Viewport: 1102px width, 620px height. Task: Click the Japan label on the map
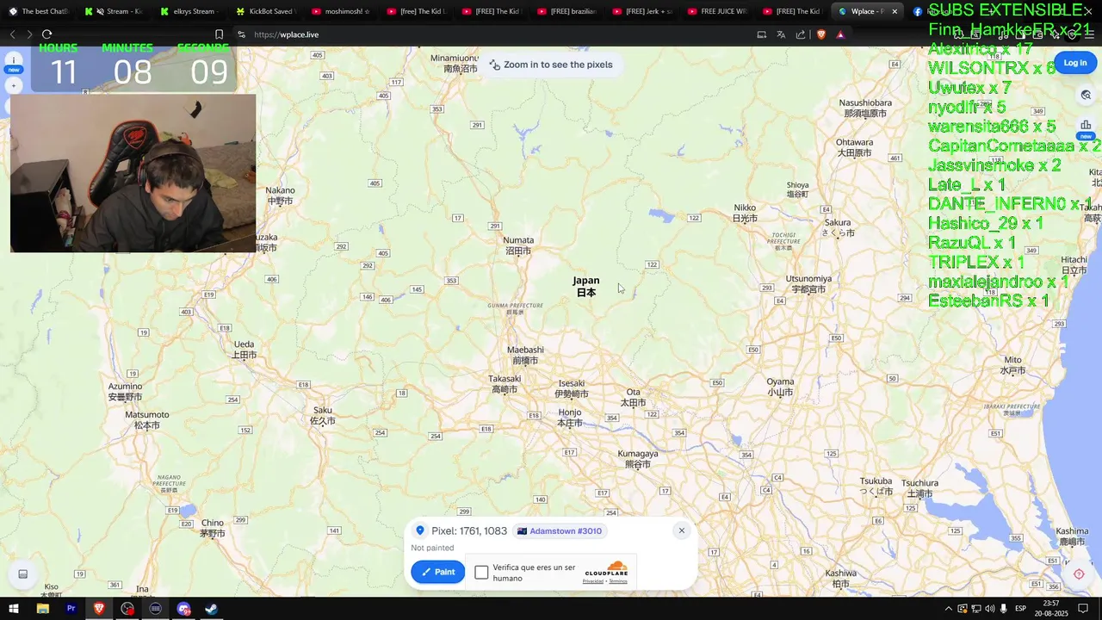(x=586, y=286)
